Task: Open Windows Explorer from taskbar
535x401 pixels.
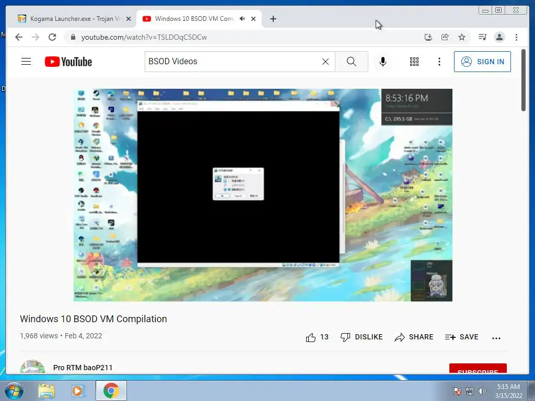Action: (46, 391)
